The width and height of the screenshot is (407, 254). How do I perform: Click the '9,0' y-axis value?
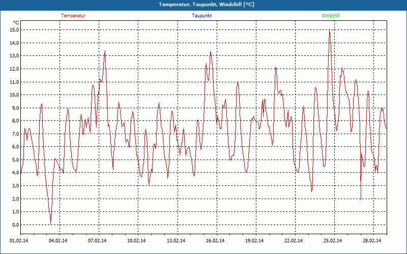point(16,108)
